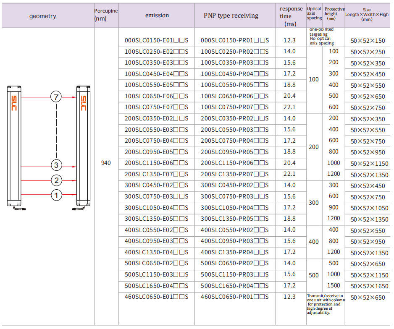Click the "one-pointed targeting" note text

coord(322,32)
